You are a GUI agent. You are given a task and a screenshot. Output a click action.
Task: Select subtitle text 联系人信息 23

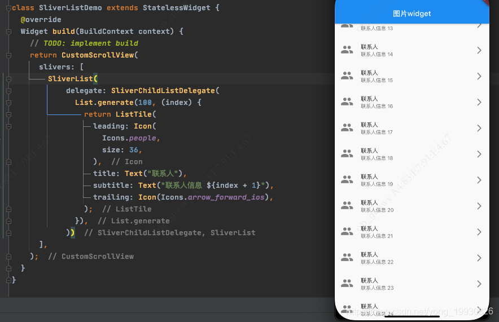click(x=377, y=288)
